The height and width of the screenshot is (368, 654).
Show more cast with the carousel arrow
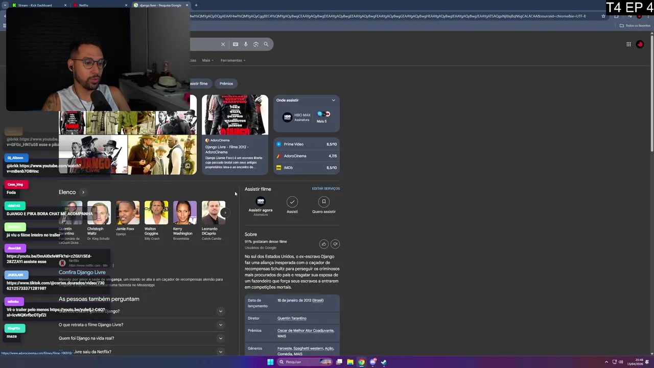225,213
